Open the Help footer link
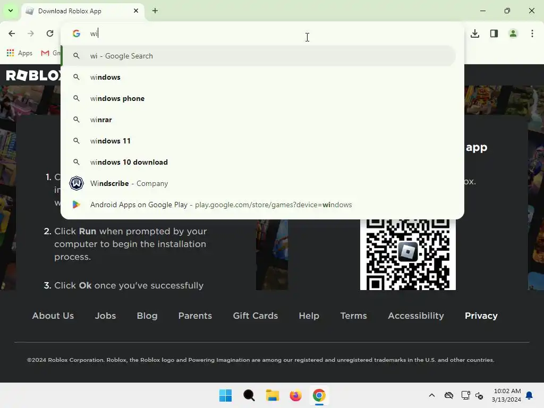This screenshot has width=544, height=408. click(309, 316)
